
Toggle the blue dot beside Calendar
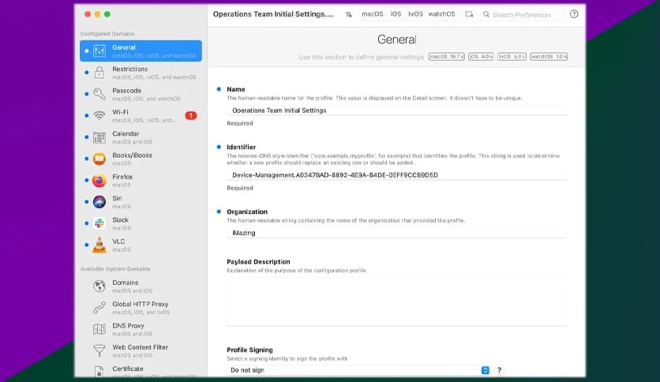(86, 137)
